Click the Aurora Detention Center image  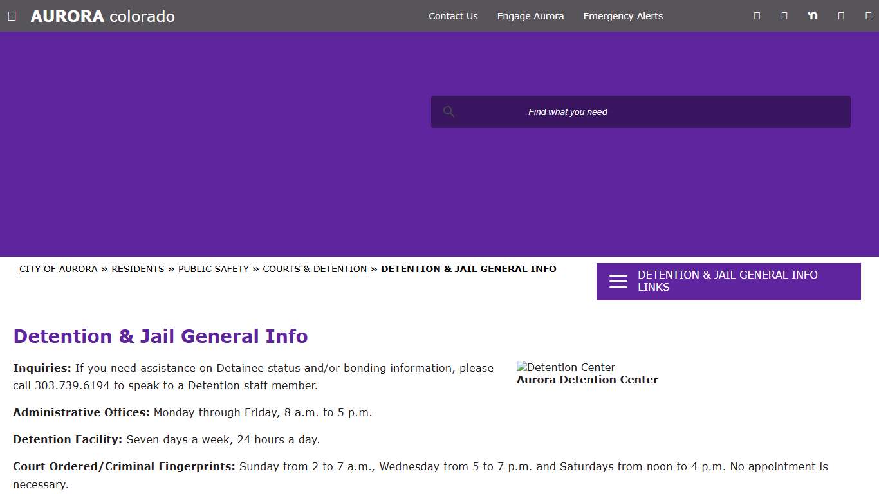[566, 367]
